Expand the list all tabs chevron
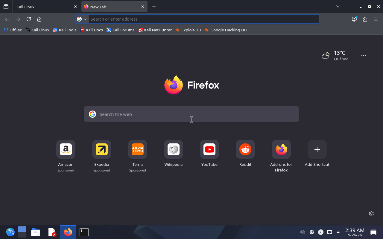This screenshot has height=239, width=383. click(x=338, y=7)
